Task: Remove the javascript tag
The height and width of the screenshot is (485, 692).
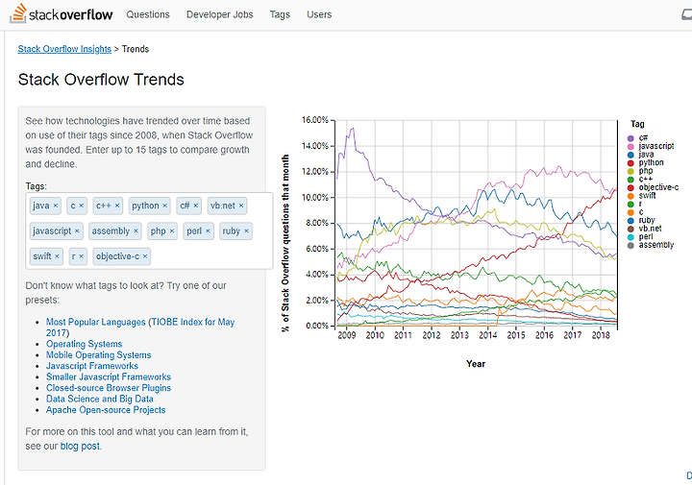Action: point(77,231)
